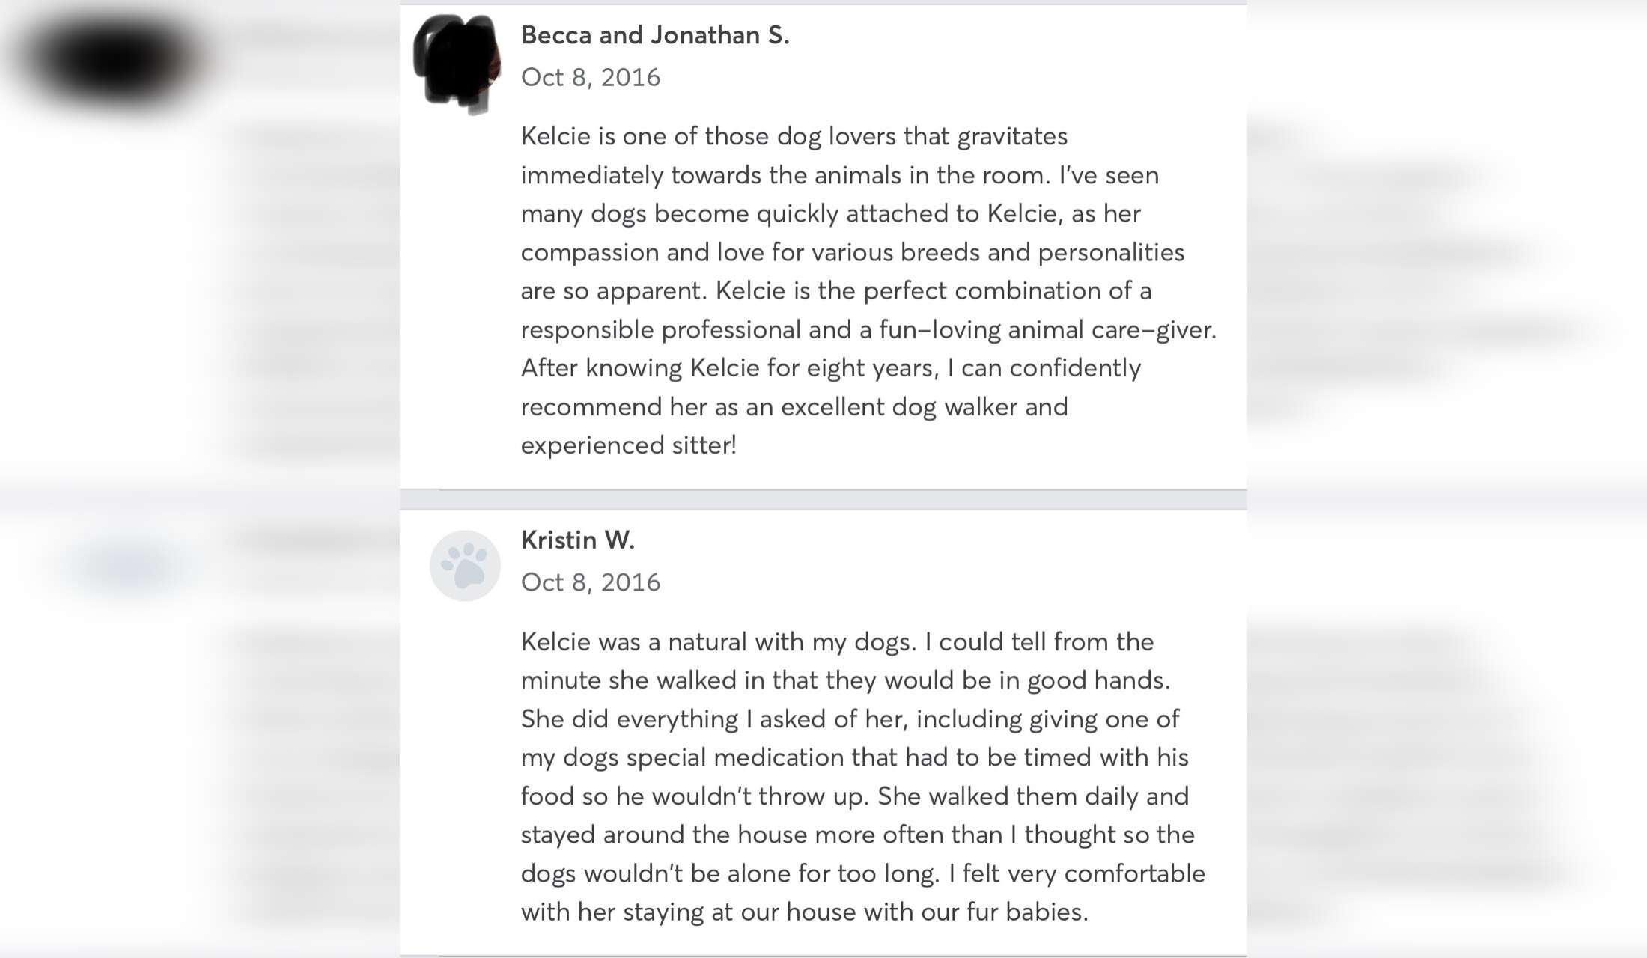Click the line 'food so he wouldn't throw up'

[x=855, y=796]
